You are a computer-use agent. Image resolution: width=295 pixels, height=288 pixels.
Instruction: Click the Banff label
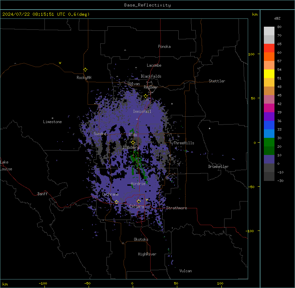[42, 194]
